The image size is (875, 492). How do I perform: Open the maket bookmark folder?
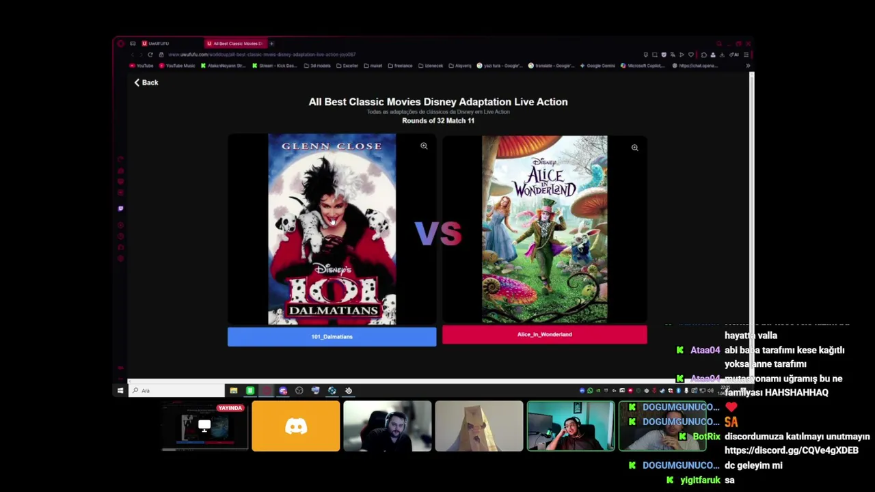(x=373, y=66)
